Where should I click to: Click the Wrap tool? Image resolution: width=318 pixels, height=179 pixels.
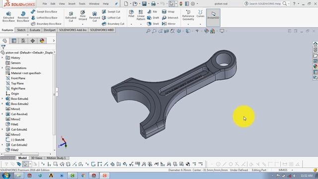tap(168, 12)
